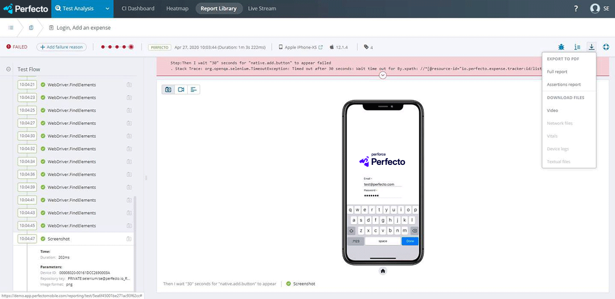
Task: Open screenshot icon for 10:04:21 FindElements step
Action: point(129,85)
